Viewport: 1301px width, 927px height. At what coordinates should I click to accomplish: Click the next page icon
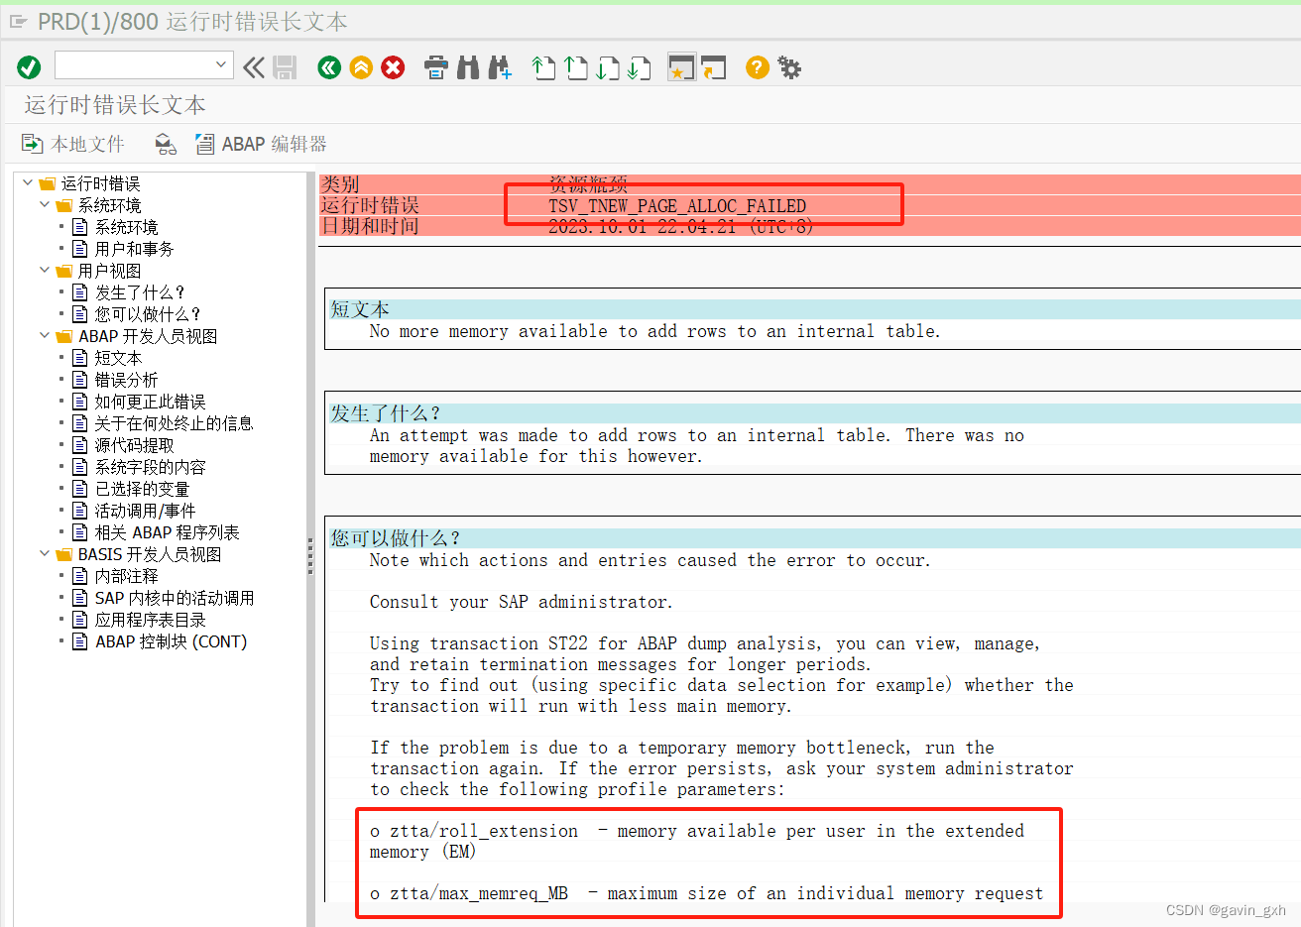(x=607, y=67)
